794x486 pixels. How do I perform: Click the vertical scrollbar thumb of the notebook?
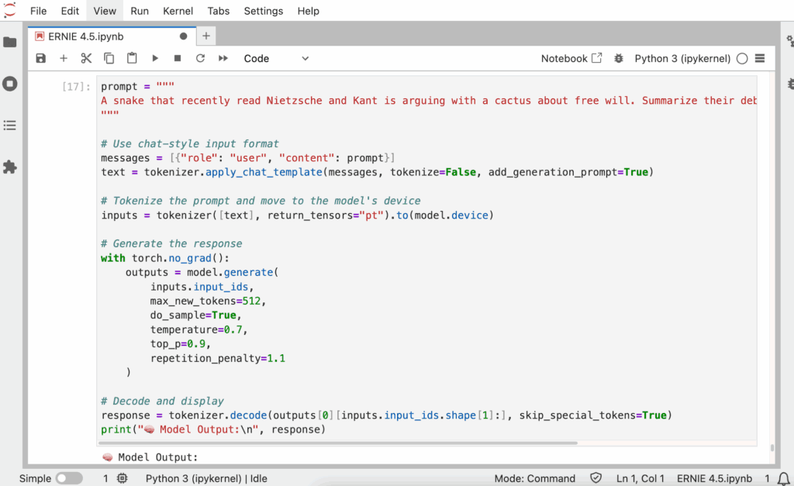coord(772,447)
